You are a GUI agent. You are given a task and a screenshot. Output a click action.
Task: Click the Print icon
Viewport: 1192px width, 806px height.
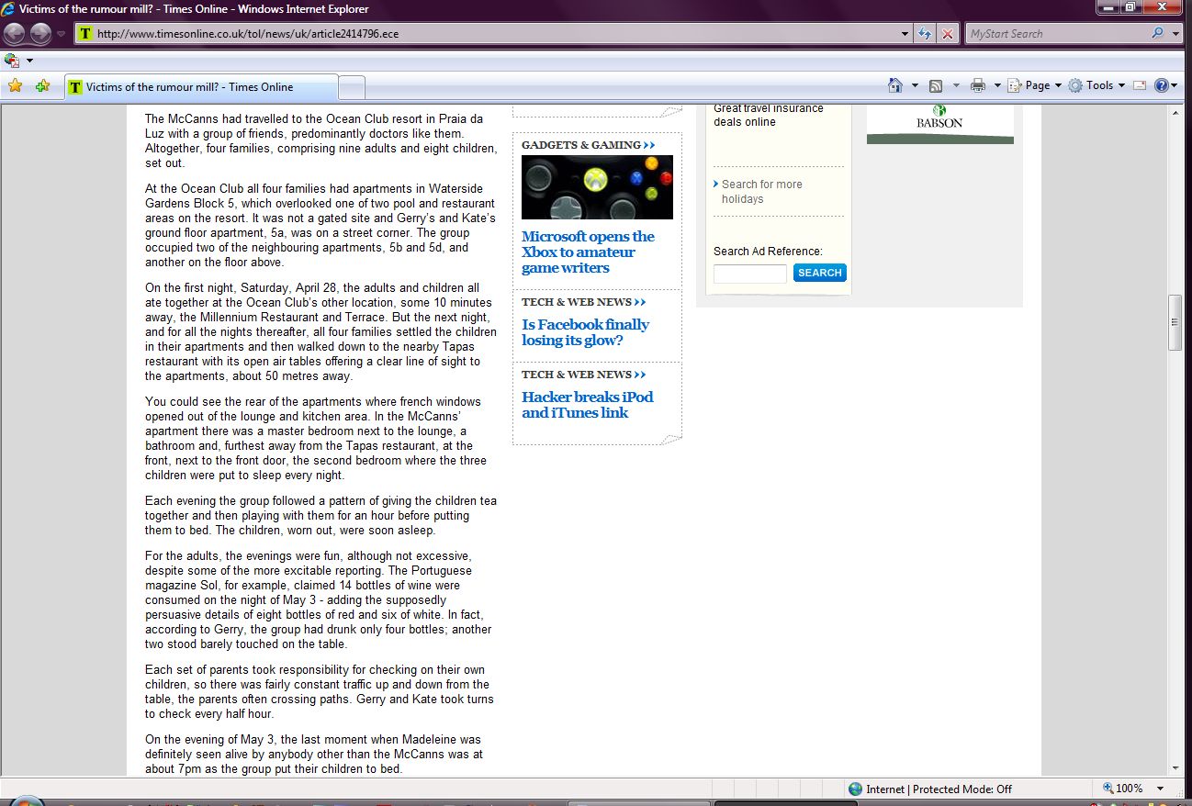[978, 85]
